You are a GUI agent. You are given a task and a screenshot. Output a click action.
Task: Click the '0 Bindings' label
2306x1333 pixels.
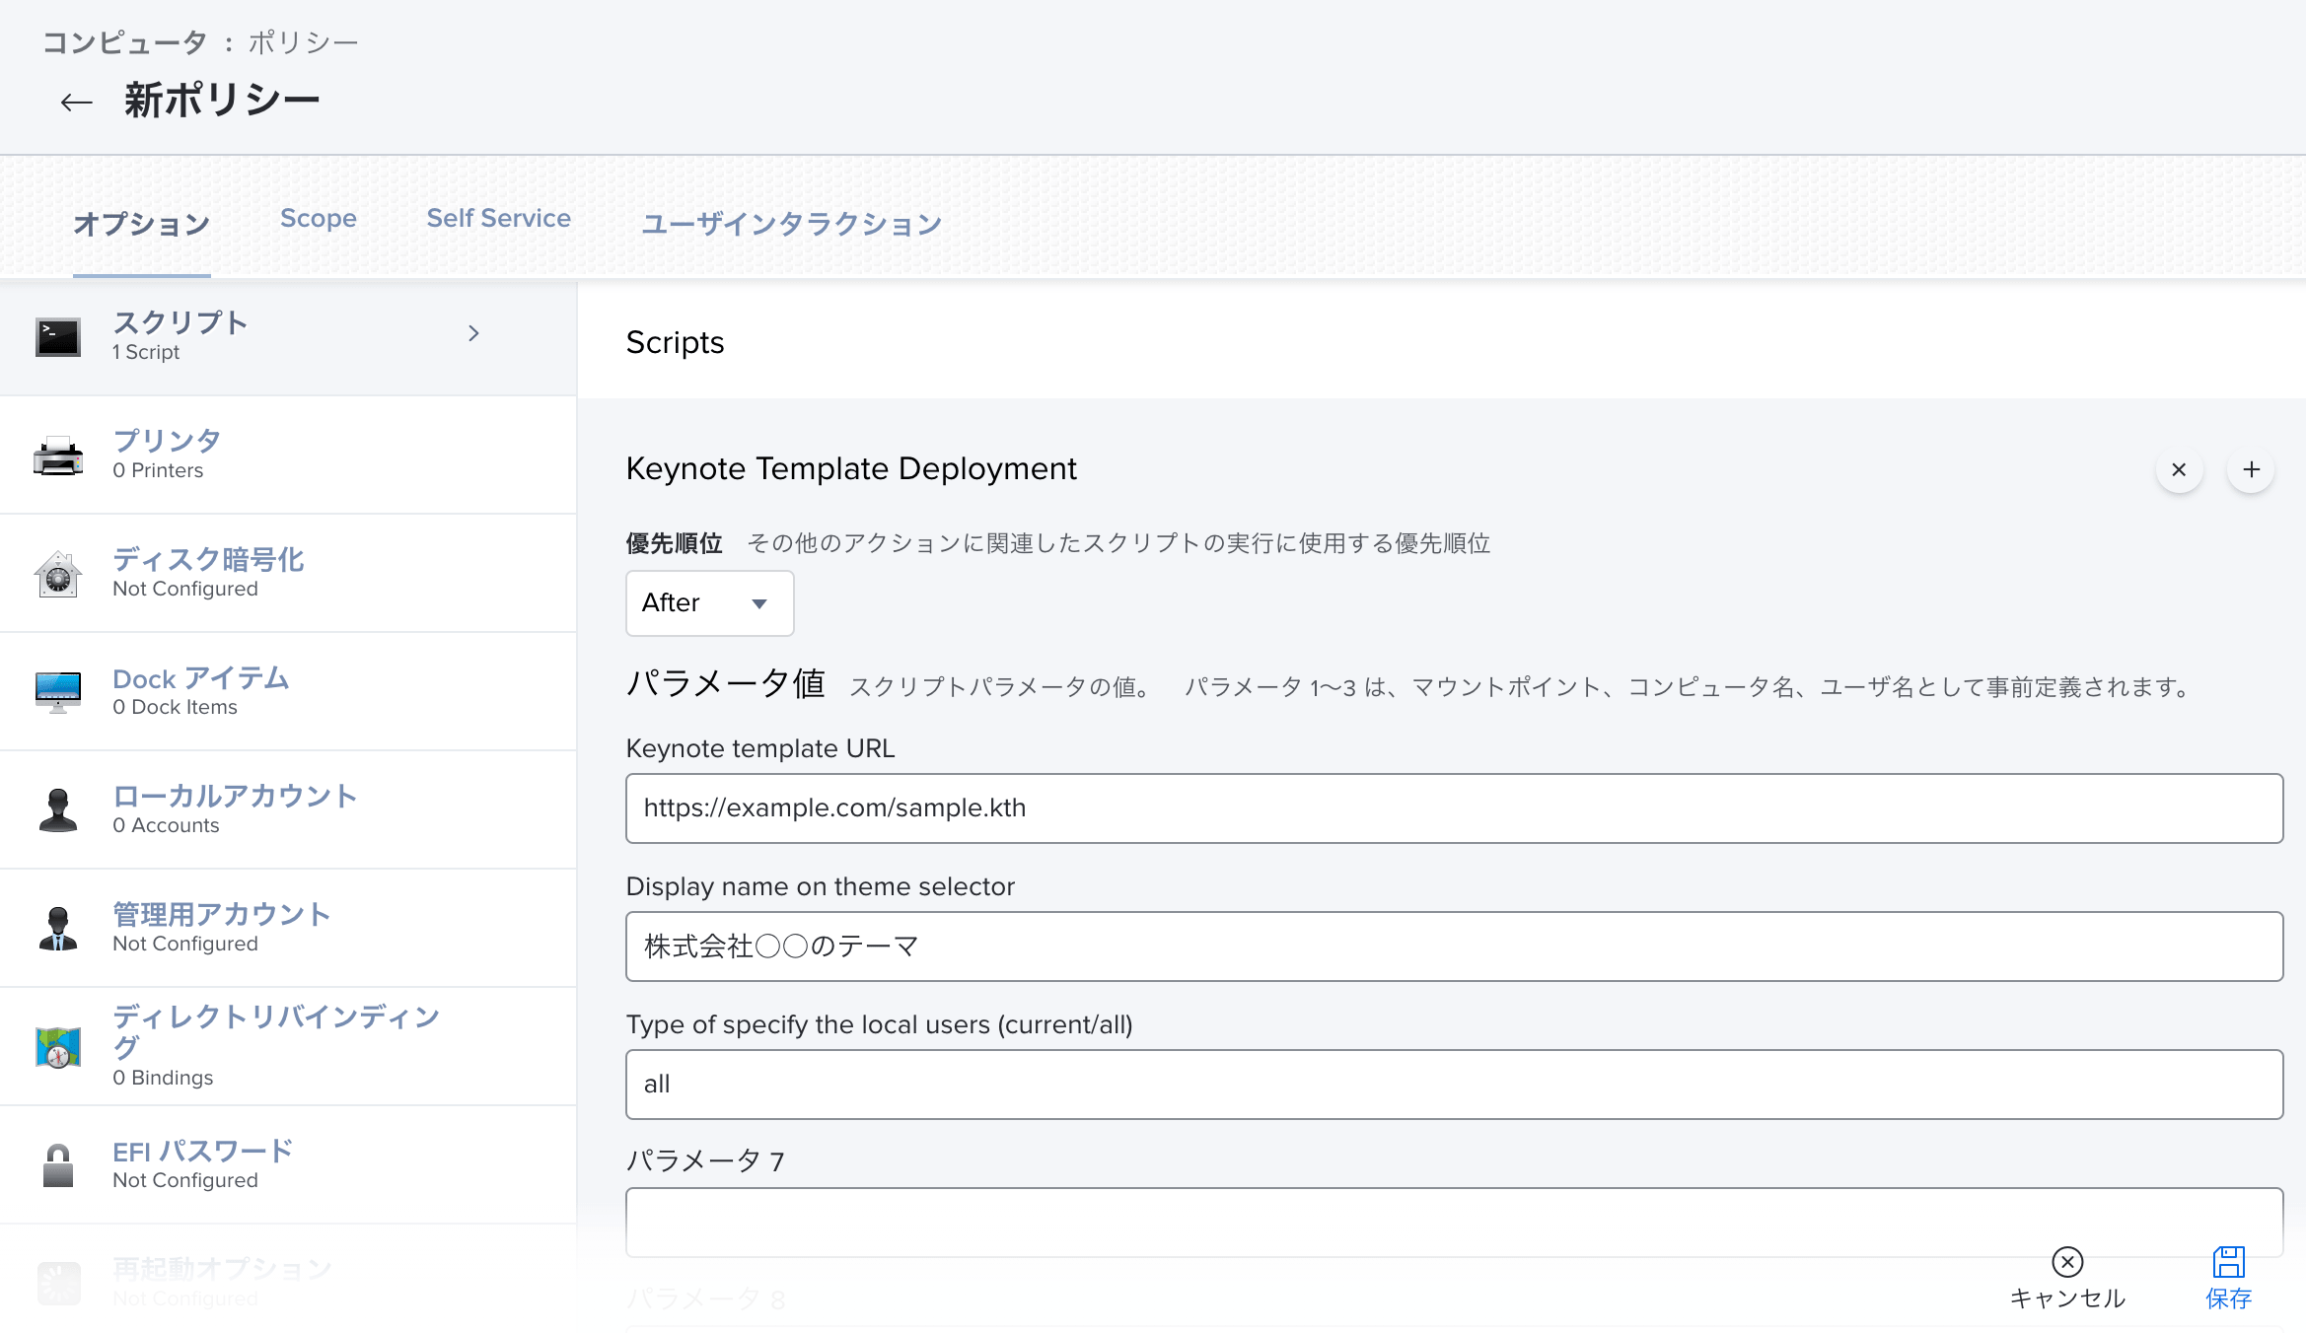(x=163, y=1078)
